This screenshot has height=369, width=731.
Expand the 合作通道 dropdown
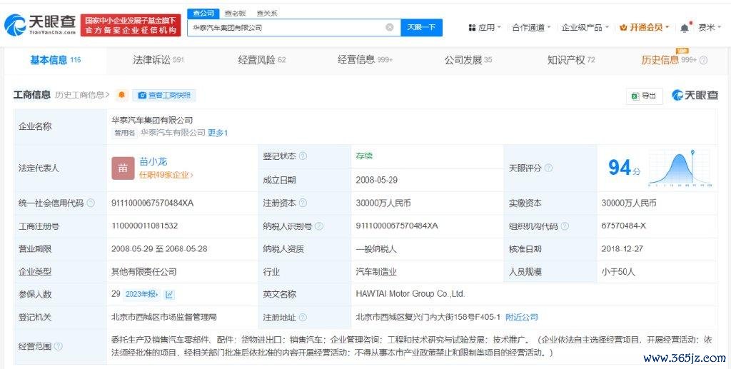(531, 28)
